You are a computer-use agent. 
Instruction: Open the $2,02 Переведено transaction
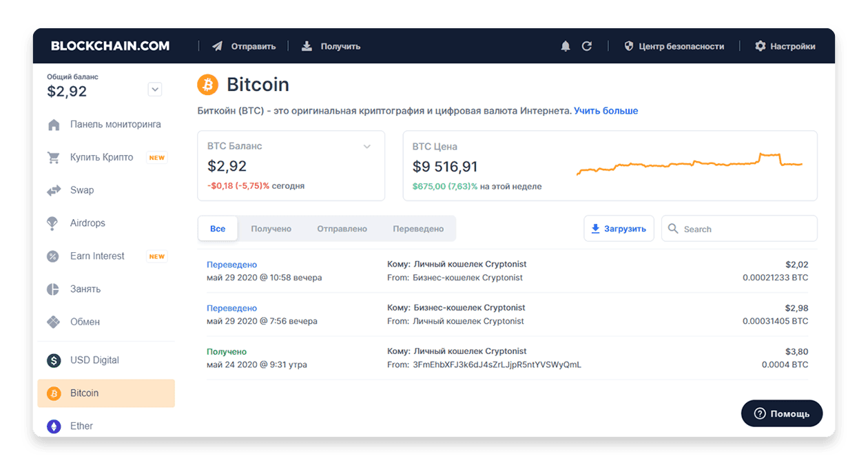pyautogui.click(x=507, y=271)
